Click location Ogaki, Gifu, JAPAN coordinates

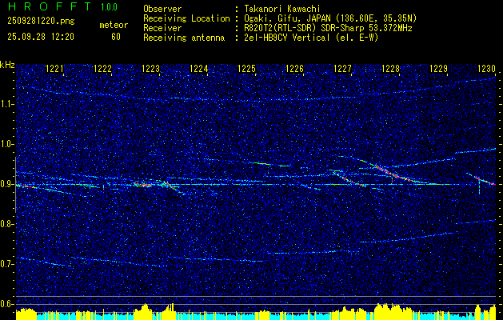(330, 18)
